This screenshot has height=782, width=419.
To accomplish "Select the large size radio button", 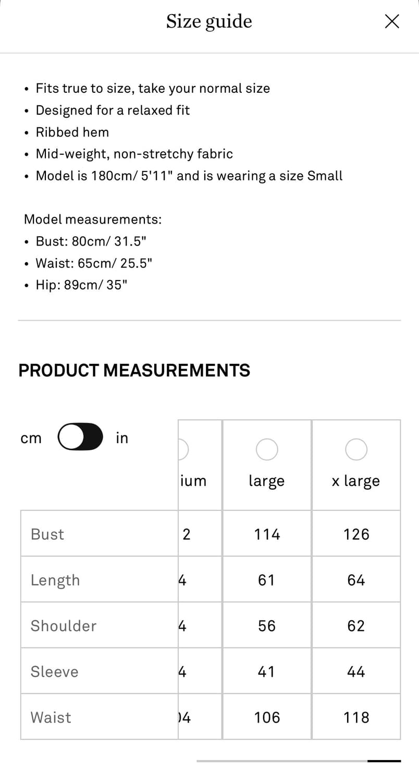I will (x=267, y=449).
